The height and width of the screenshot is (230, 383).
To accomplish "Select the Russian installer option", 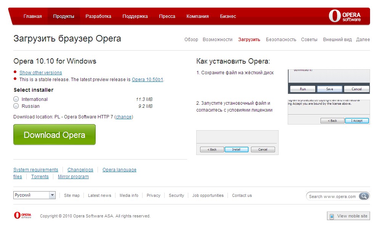I will coord(16,106).
